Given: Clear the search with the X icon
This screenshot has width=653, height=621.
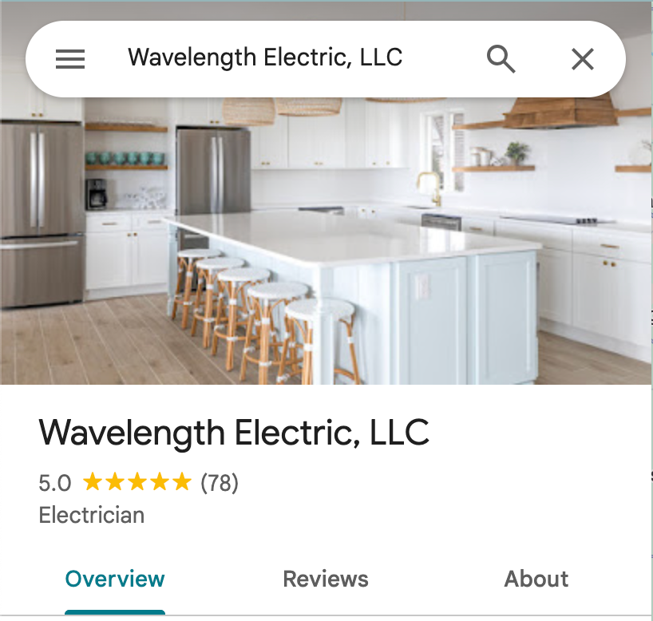Looking at the screenshot, I should tap(583, 59).
